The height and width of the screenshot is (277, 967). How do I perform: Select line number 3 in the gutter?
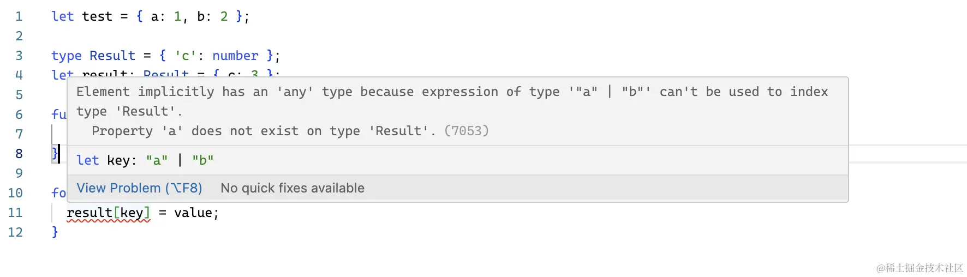pyautogui.click(x=19, y=56)
